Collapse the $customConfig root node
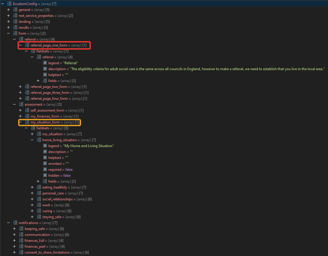The image size is (328, 256). tap(2, 4)
